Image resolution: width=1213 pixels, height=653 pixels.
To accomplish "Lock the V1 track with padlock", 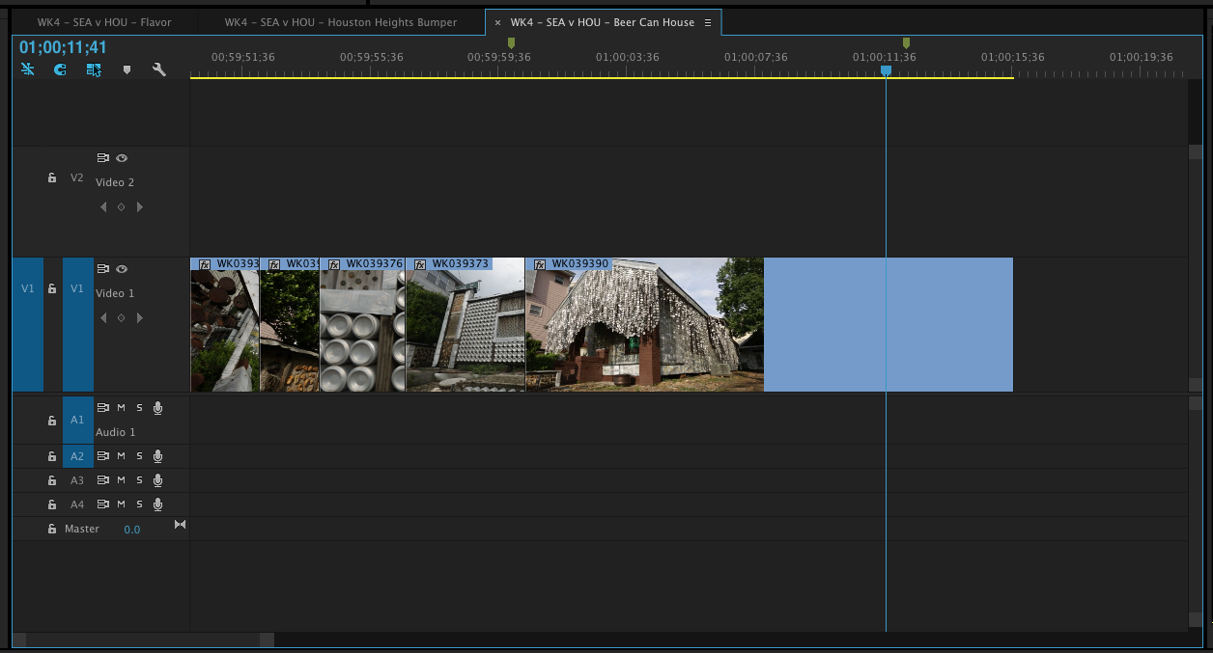I will pyautogui.click(x=52, y=288).
